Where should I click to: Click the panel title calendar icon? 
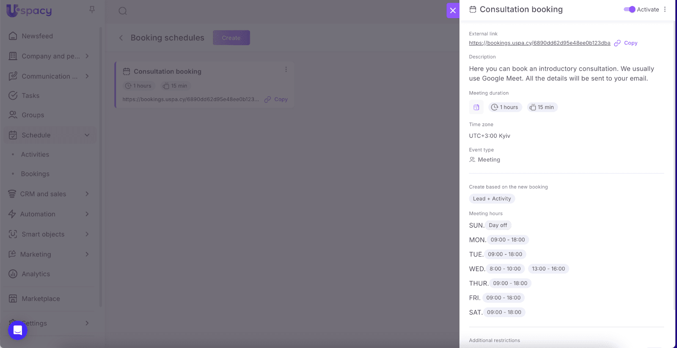[473, 9]
